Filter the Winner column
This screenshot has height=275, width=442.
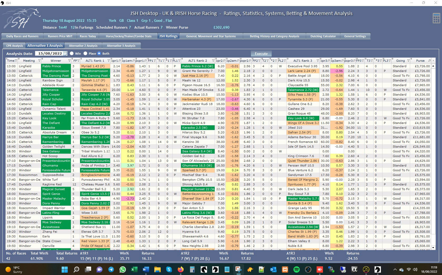click(69, 61)
